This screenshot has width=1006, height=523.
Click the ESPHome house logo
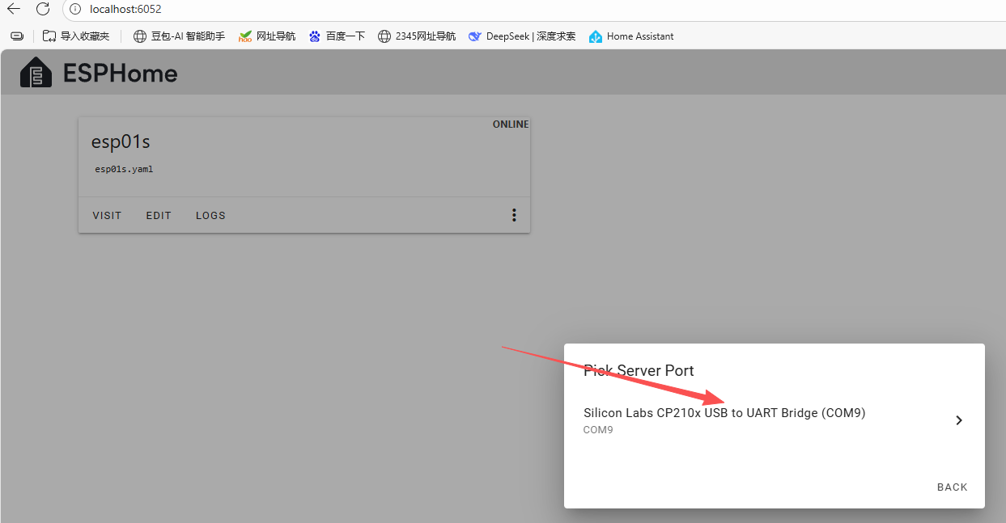[x=36, y=73]
